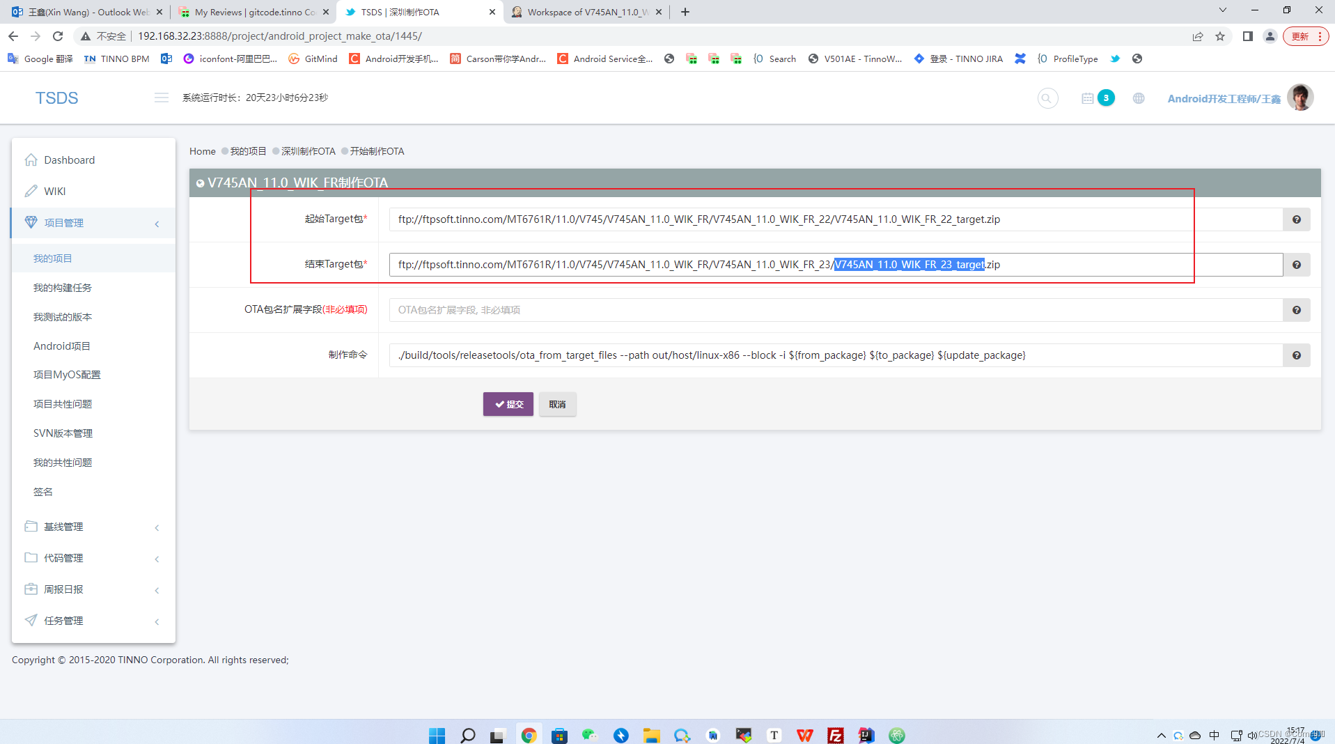Click the share page icon in address bar
Image resolution: width=1335 pixels, height=744 pixels.
point(1198,36)
